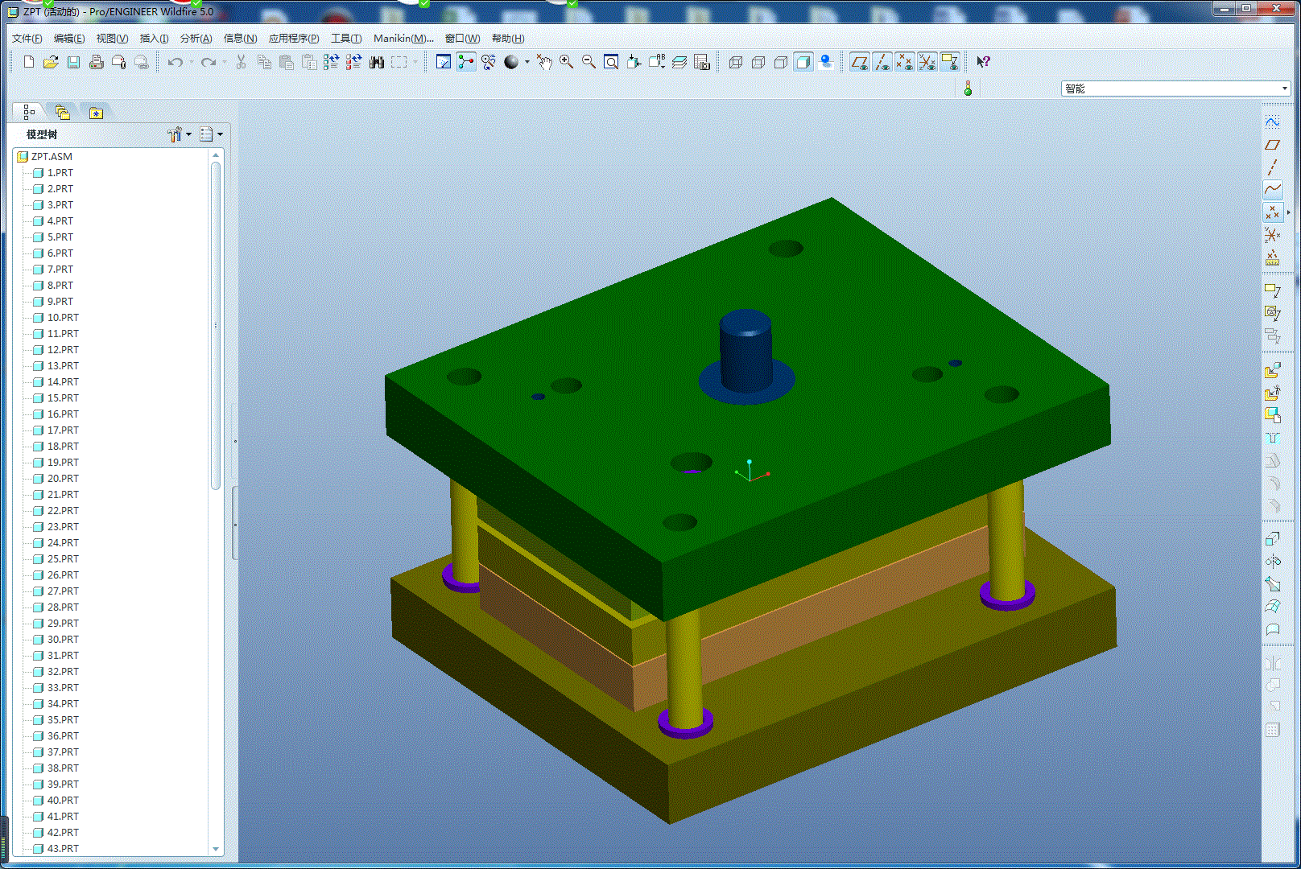Open the 工具(T) menu
Screen dimensions: 1301x869
346,39
